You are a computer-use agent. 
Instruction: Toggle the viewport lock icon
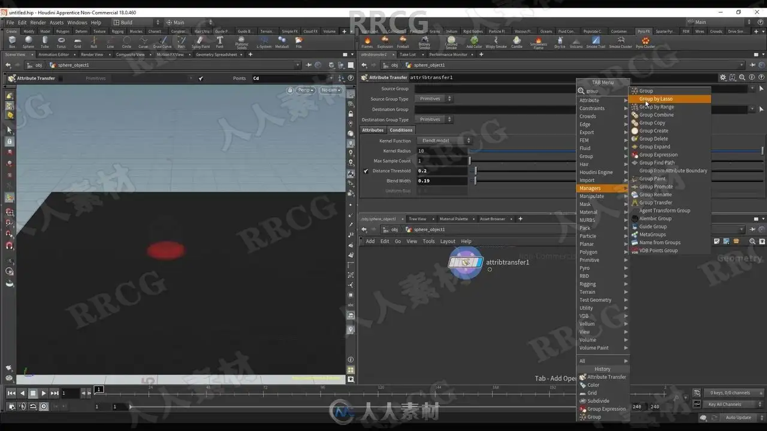click(x=290, y=90)
